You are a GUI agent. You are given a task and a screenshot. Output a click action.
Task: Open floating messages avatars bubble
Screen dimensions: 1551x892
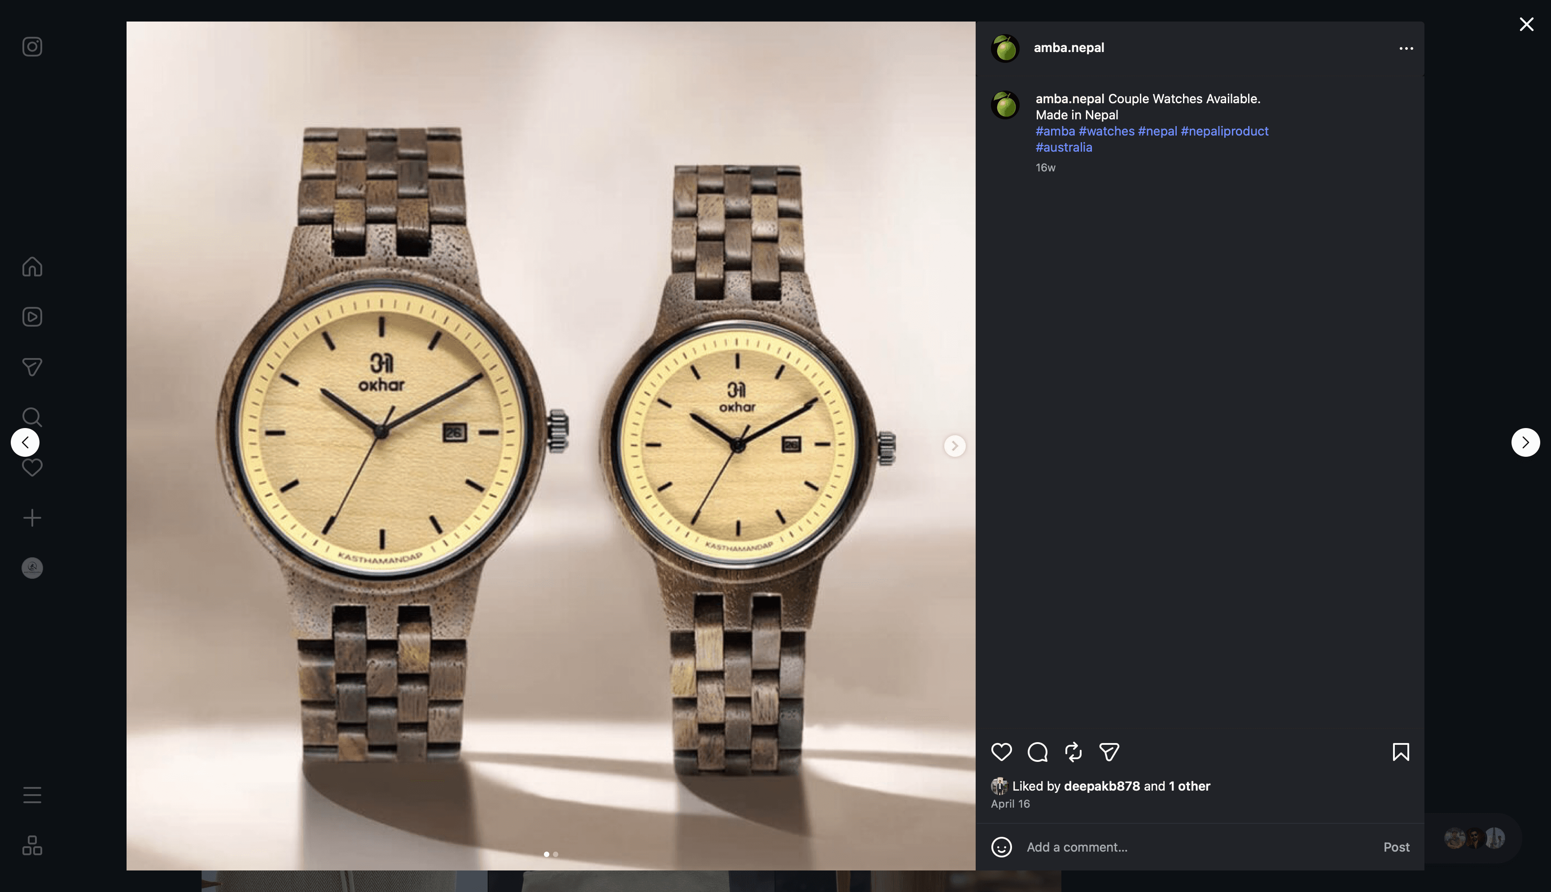(x=1474, y=838)
